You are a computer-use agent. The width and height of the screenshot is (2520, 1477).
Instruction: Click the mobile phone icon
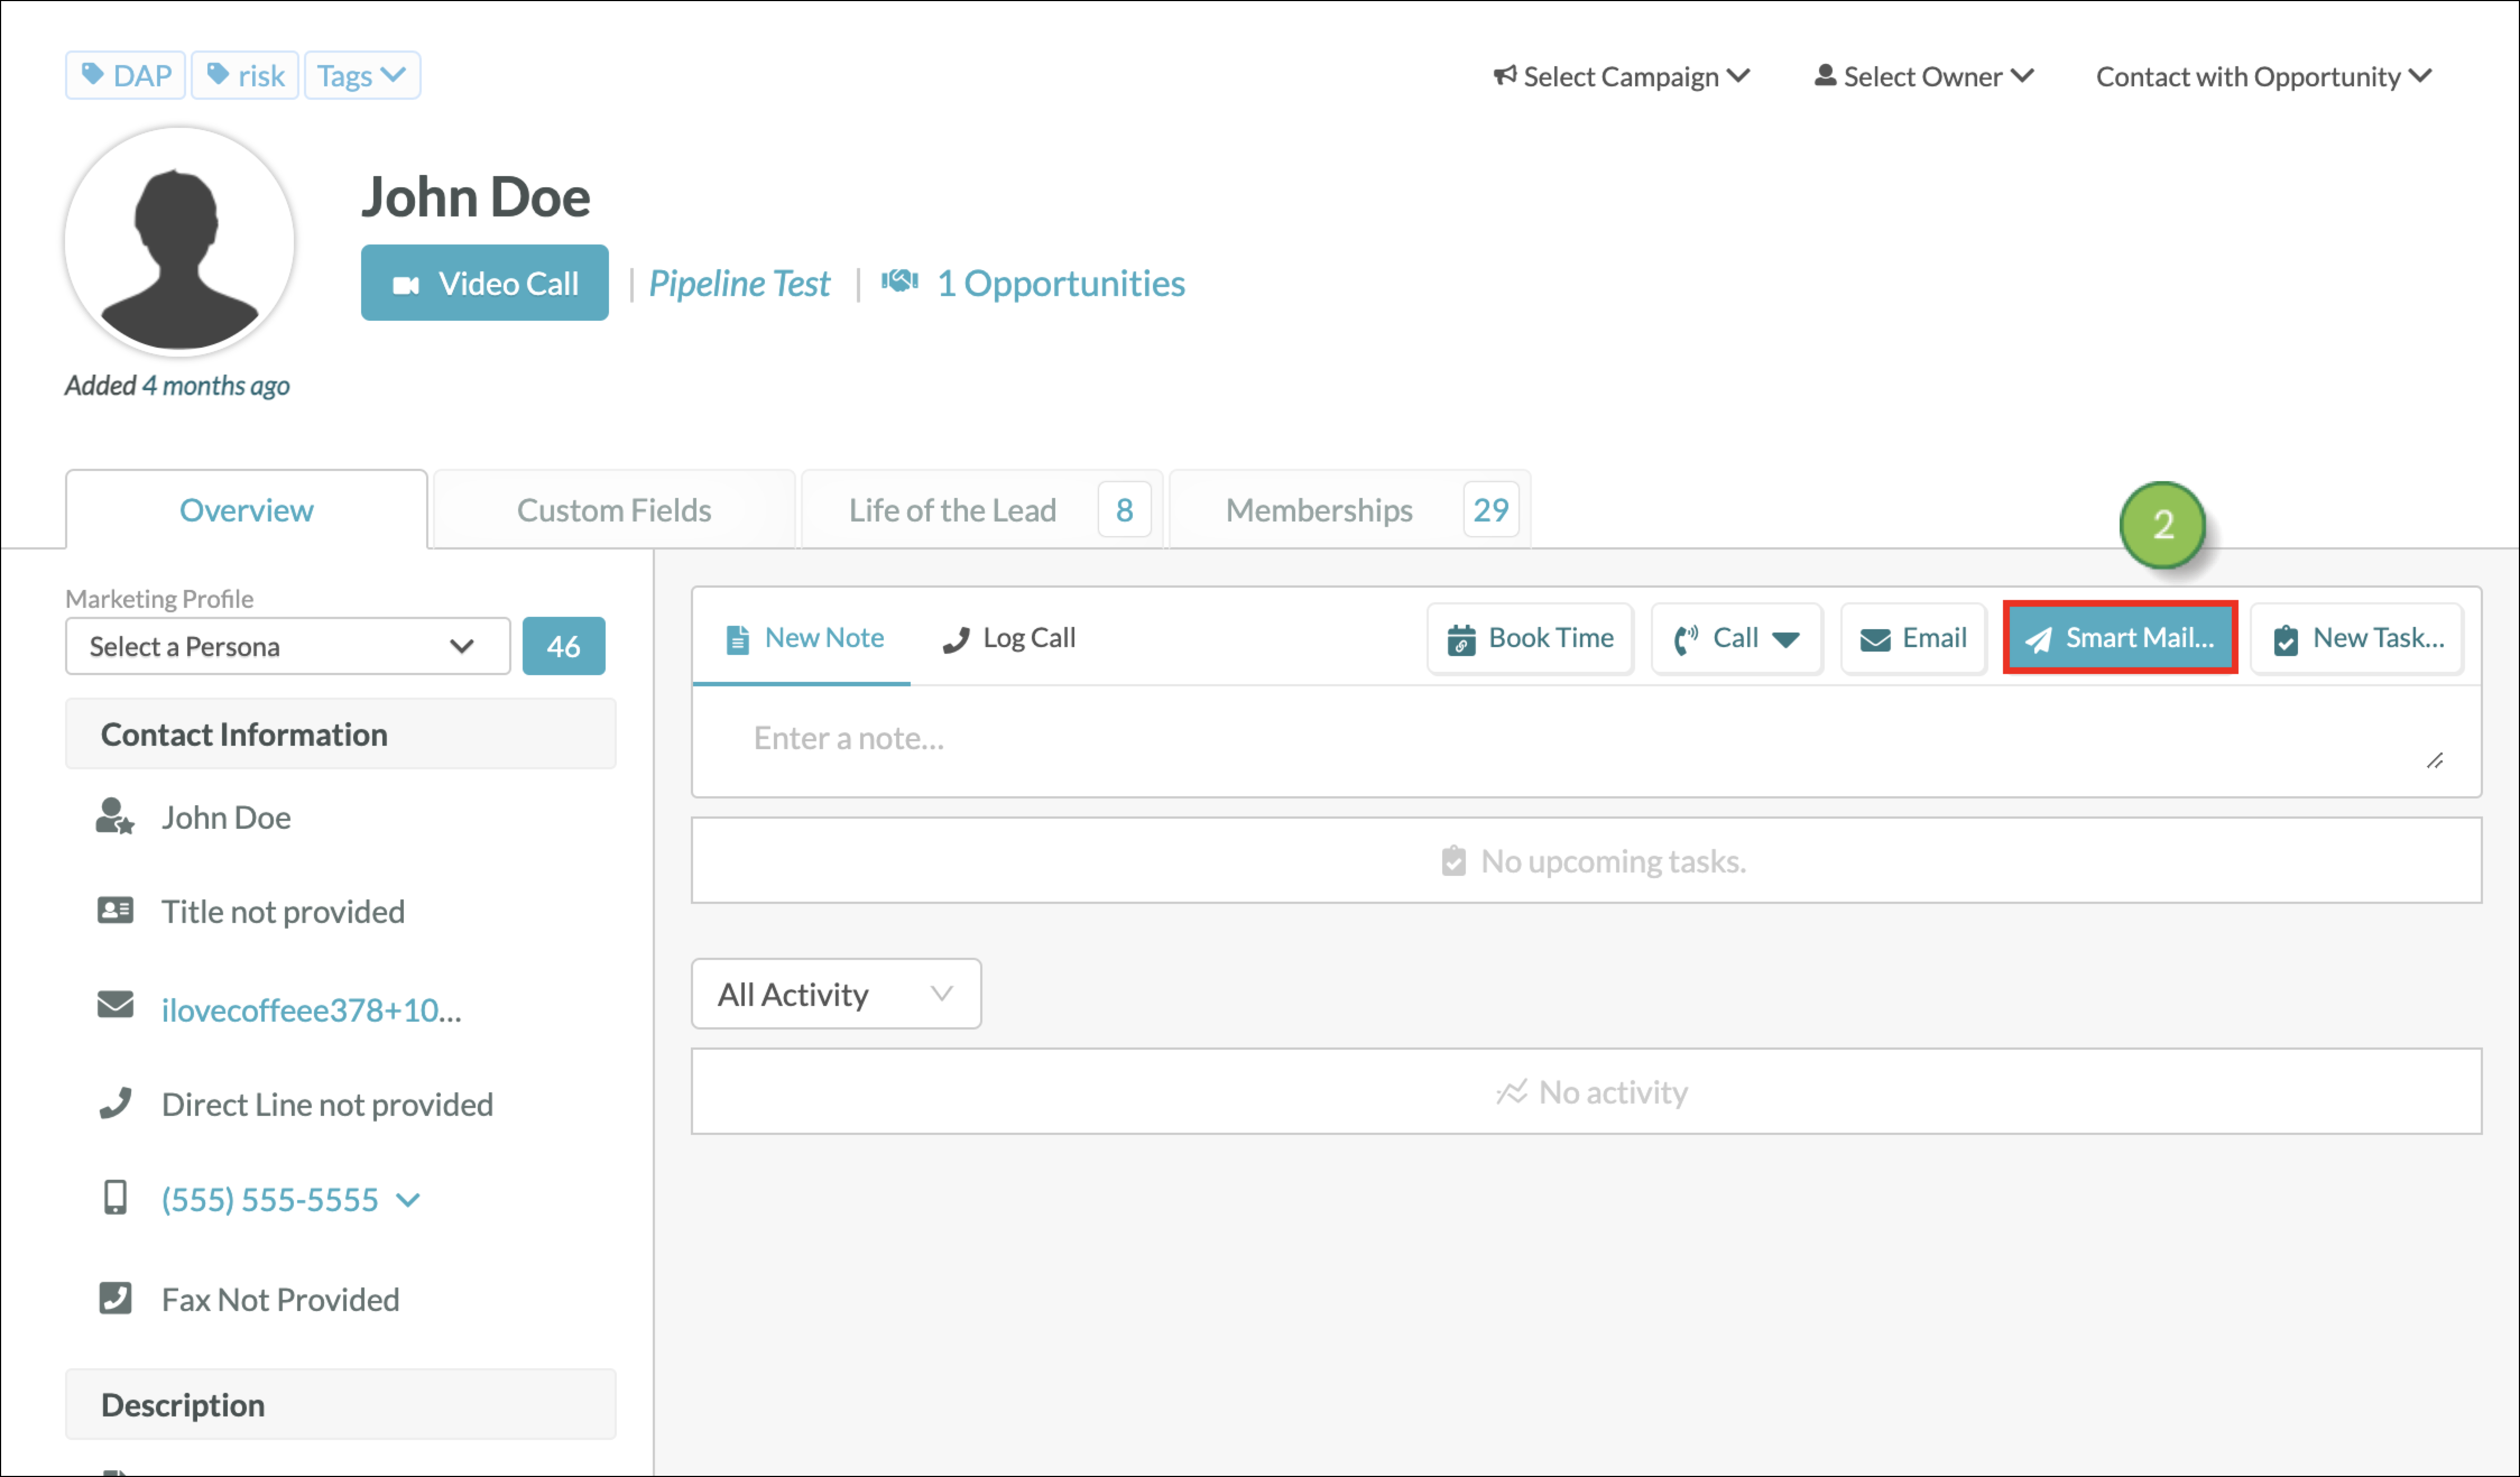pos(115,1197)
